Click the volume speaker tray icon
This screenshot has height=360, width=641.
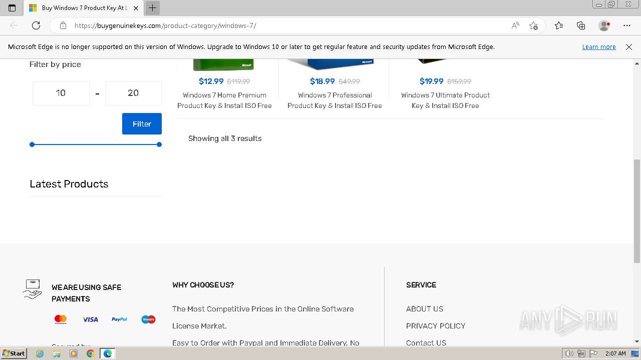(x=569, y=353)
